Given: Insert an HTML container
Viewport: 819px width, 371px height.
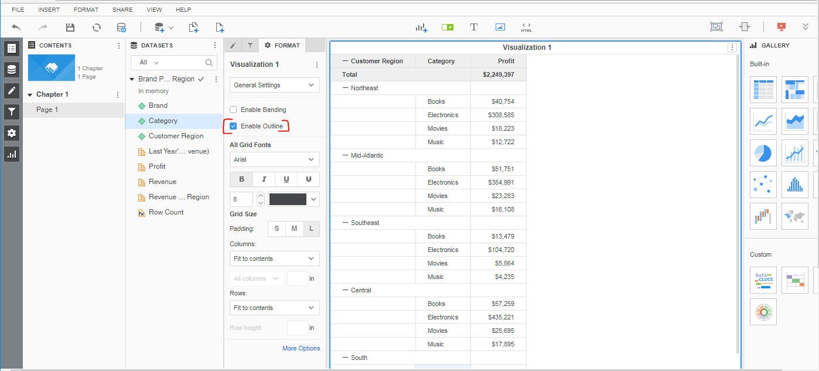Looking at the screenshot, I should tap(525, 26).
